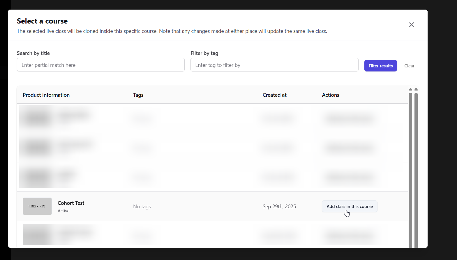This screenshot has width=457, height=260.
Task: Click the Sep 29th, 2025 creation date
Action: point(279,207)
